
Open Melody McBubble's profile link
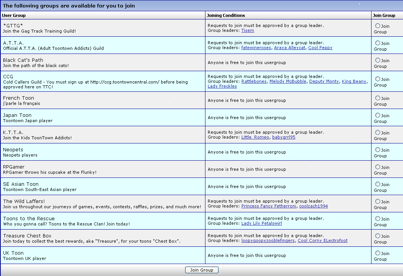[x=288, y=81]
